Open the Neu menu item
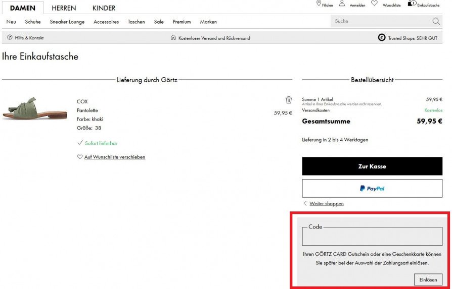Screen dimensions: 452x289 click(11, 22)
